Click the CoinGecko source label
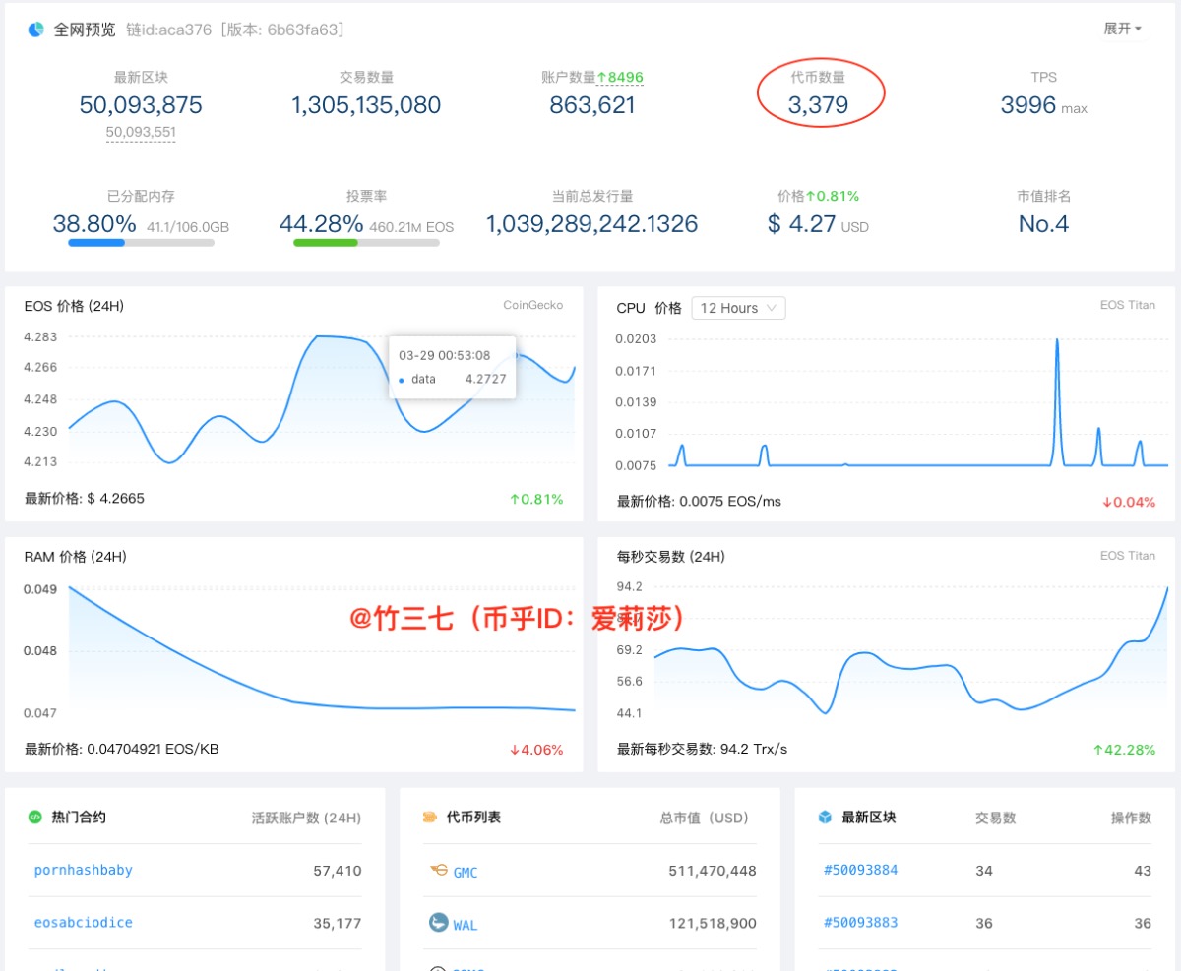Image resolution: width=1181 pixels, height=971 pixels. [x=533, y=305]
